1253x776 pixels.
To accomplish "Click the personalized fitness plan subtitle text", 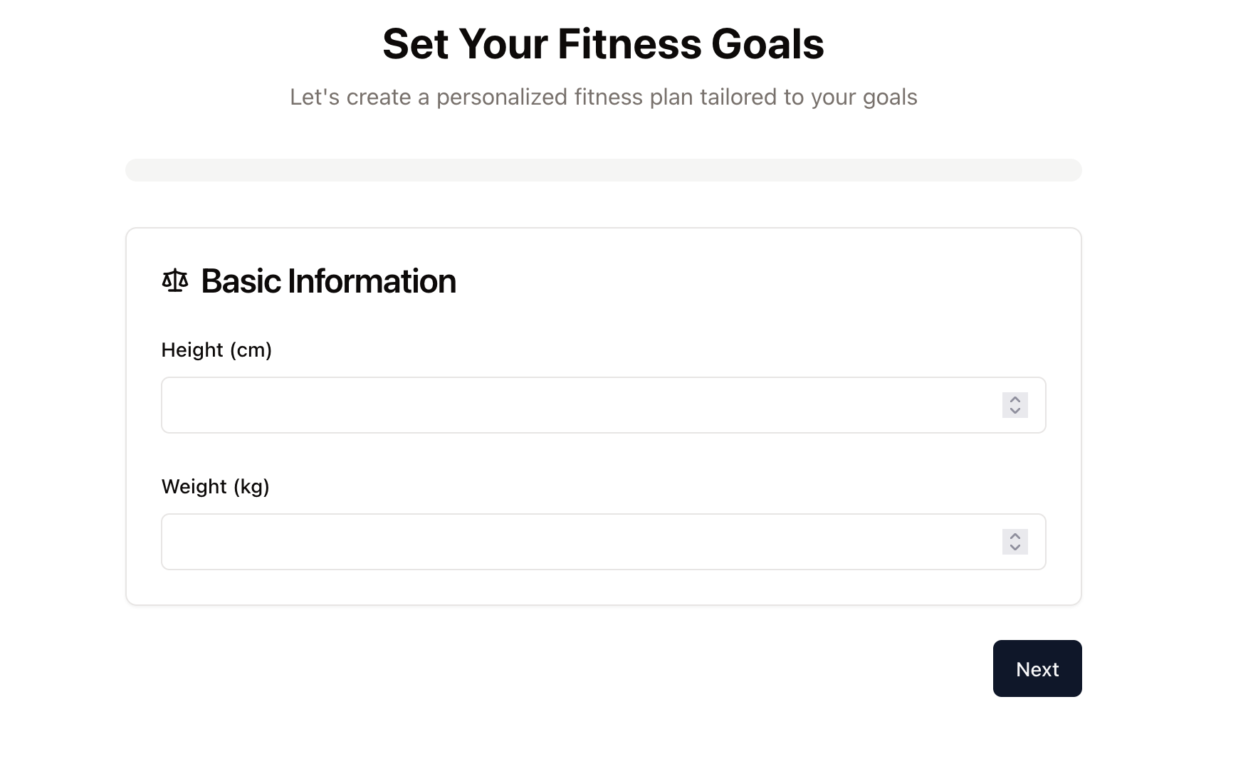I will pos(604,98).
